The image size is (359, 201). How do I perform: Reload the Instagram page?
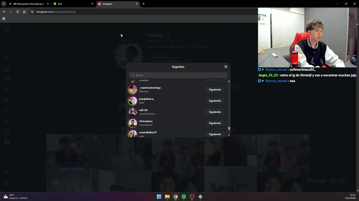[x=17, y=12]
